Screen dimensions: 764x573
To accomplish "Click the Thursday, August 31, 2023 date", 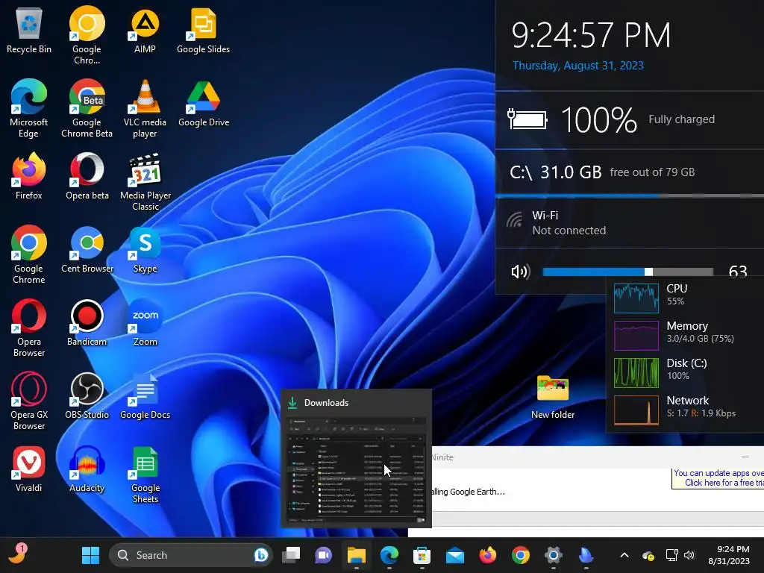I will pos(578,66).
